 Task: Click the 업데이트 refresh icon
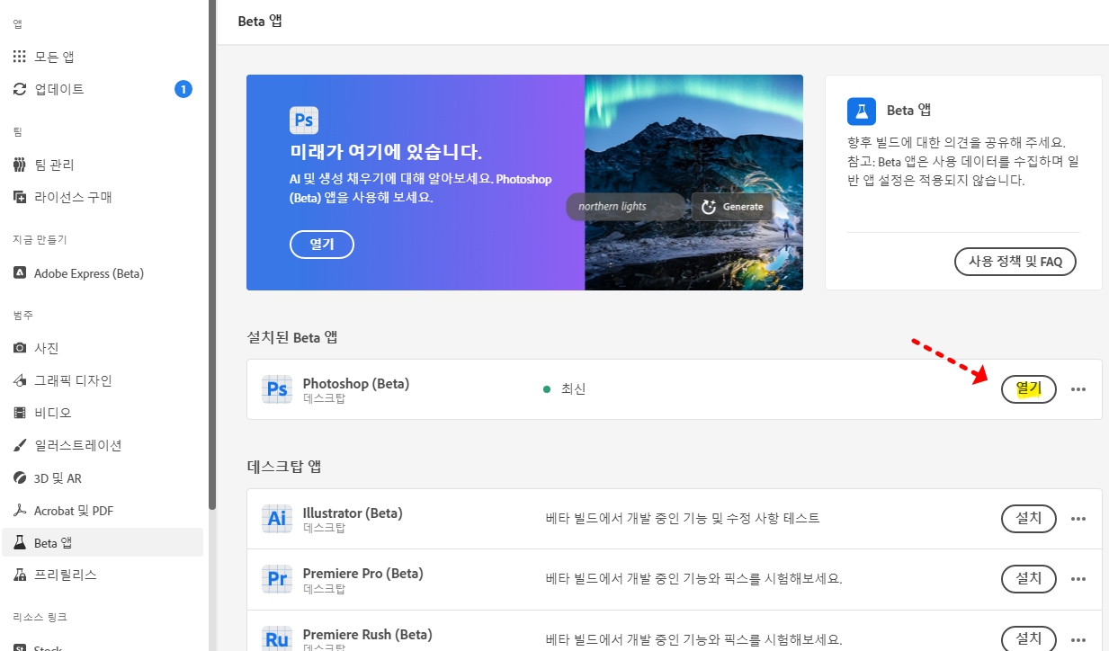20,89
